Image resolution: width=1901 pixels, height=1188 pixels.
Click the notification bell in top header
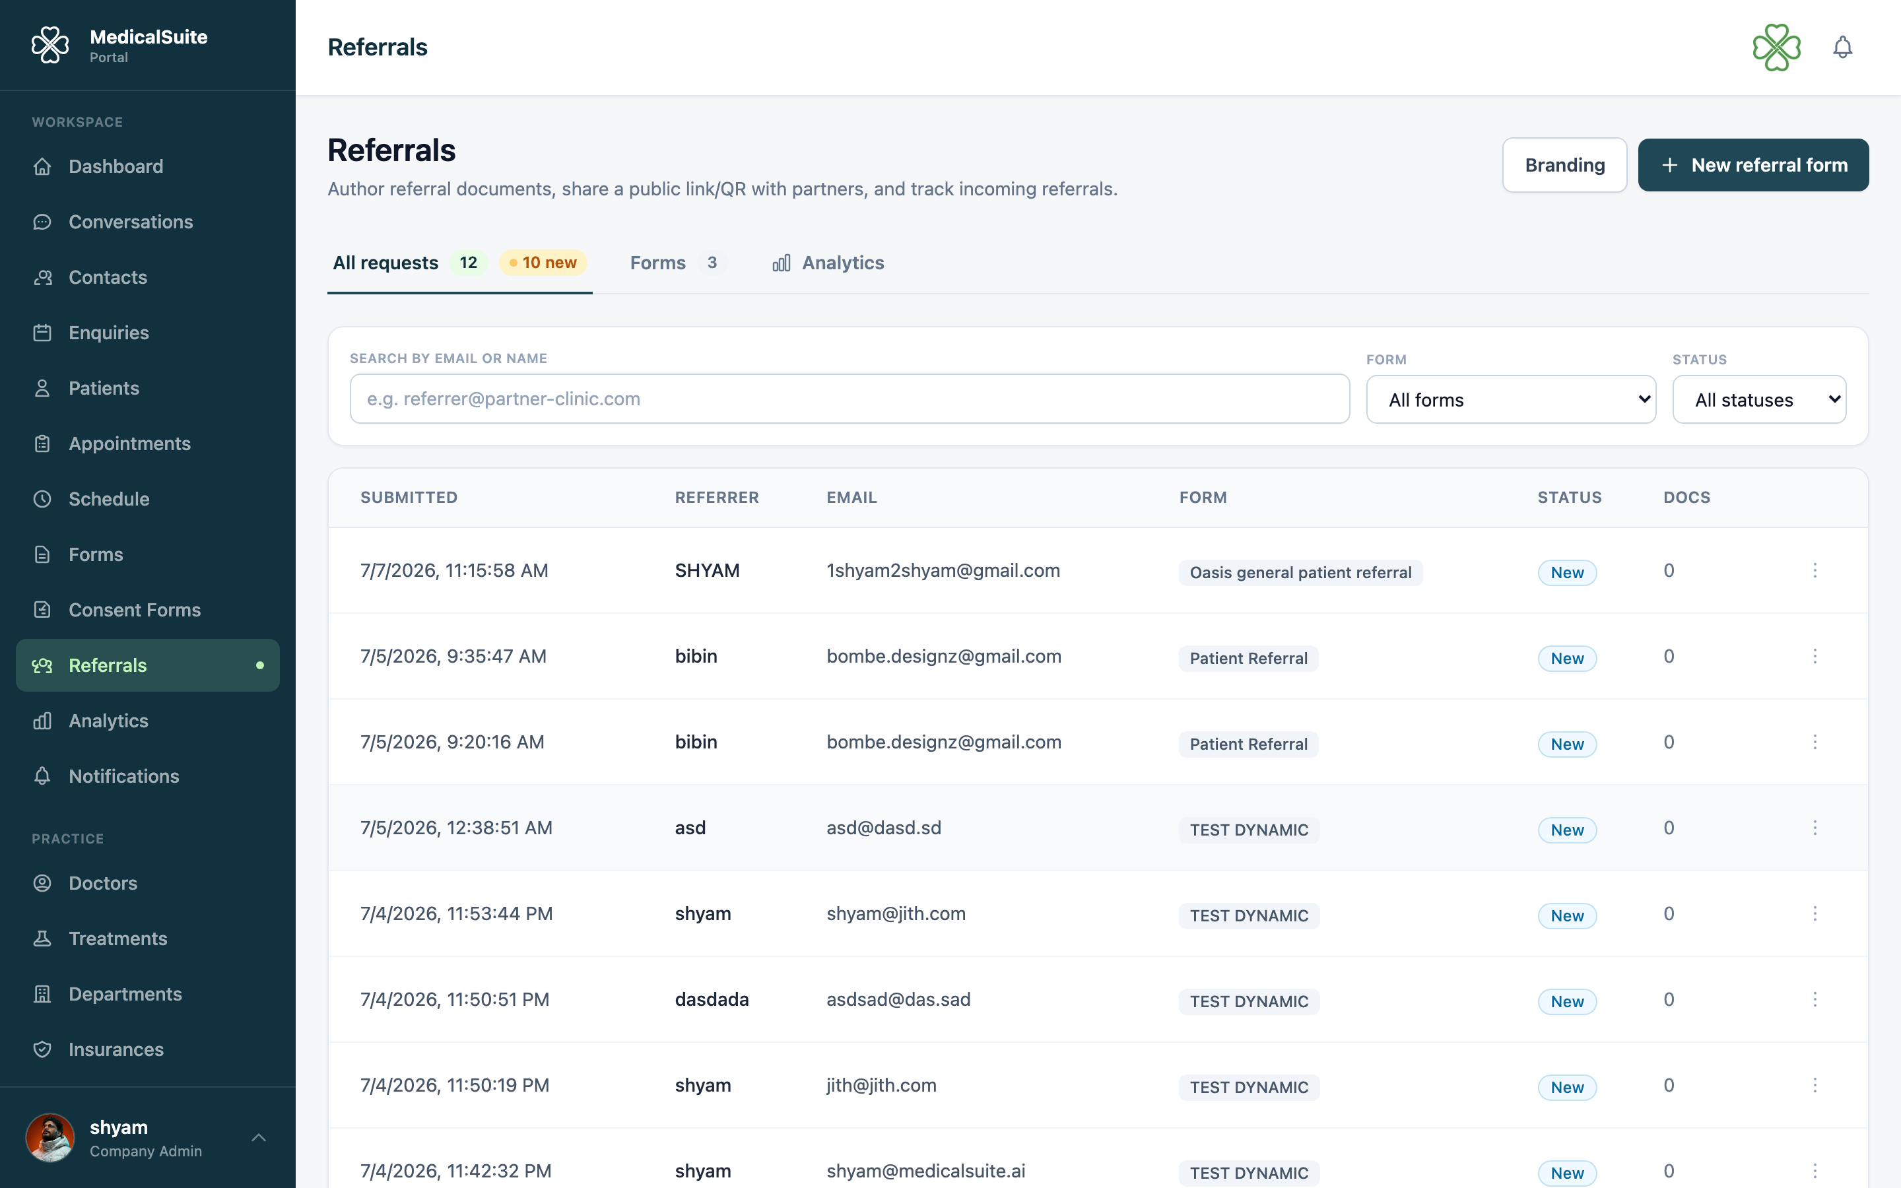coord(1842,47)
